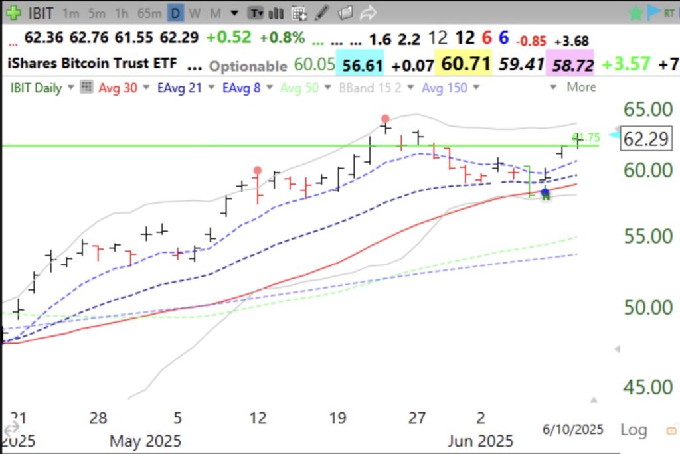The width and height of the screenshot is (680, 454).
Task: Open the More indicators dropdown
Action: (x=581, y=87)
